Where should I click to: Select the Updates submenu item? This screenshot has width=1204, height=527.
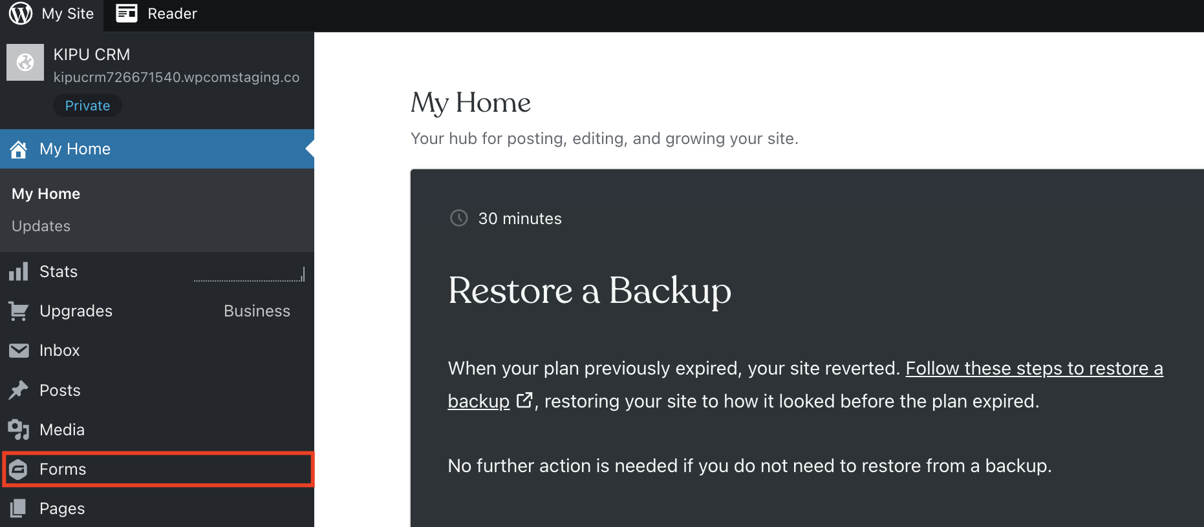[41, 226]
